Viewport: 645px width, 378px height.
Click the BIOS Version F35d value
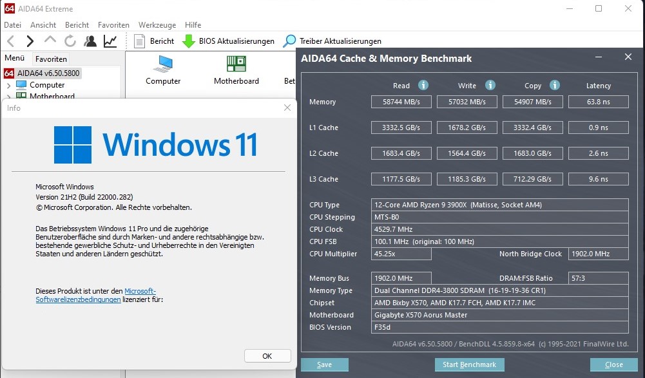pyautogui.click(x=500, y=327)
